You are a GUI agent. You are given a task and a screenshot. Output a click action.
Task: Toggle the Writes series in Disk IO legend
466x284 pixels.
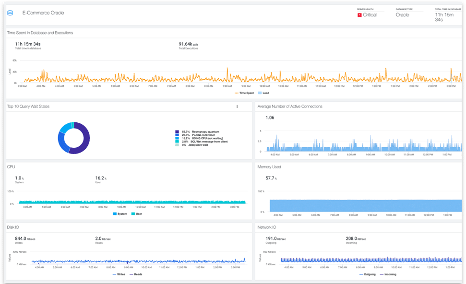[x=119, y=274]
